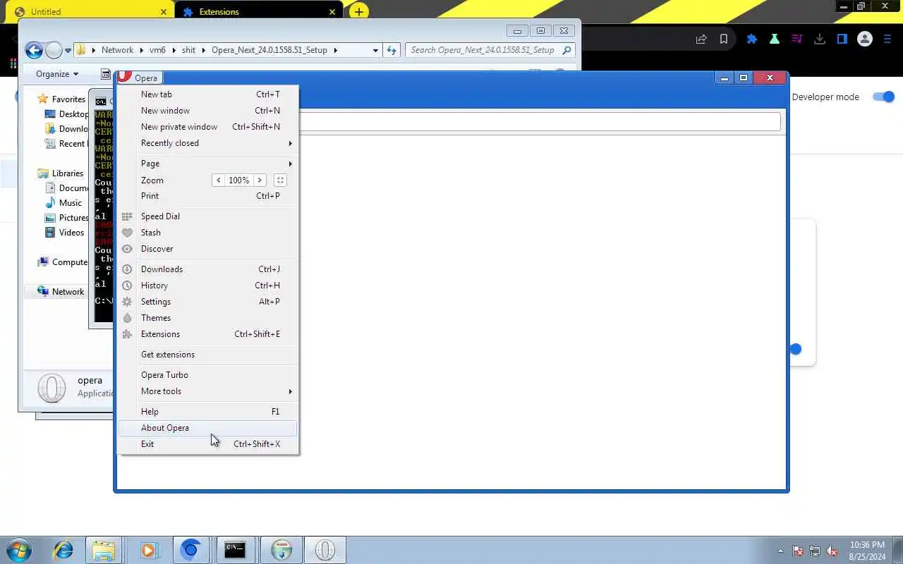The image size is (903, 564).
Task: Toggle Developer mode switch
Action: coord(883,97)
